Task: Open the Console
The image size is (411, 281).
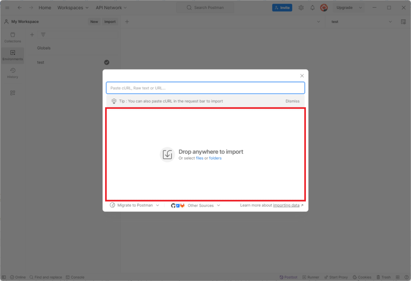Action: [x=75, y=277]
